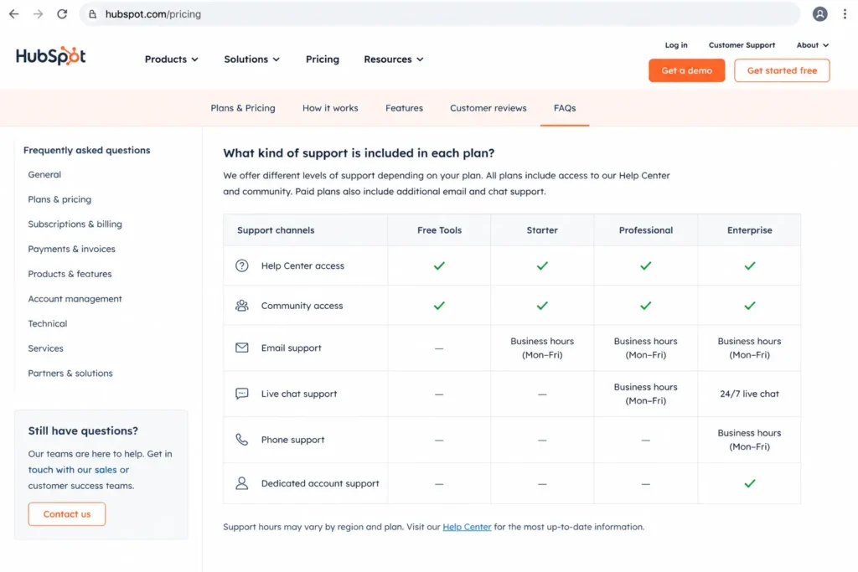The width and height of the screenshot is (858, 572).
Task: Click the Starter column header
Action: point(542,230)
